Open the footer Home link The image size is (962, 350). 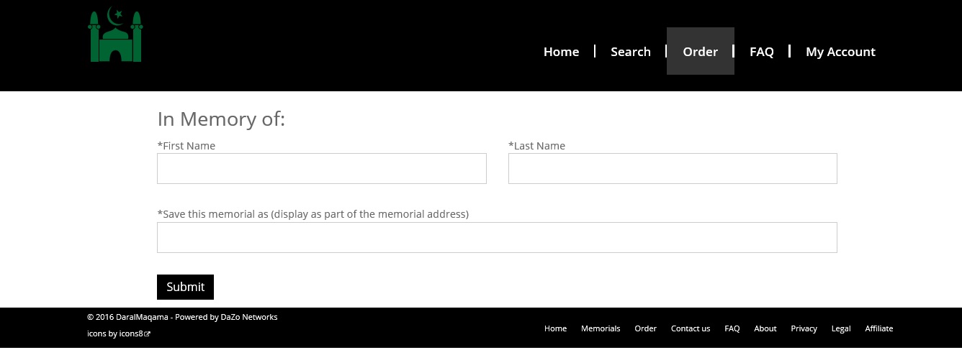coord(555,328)
